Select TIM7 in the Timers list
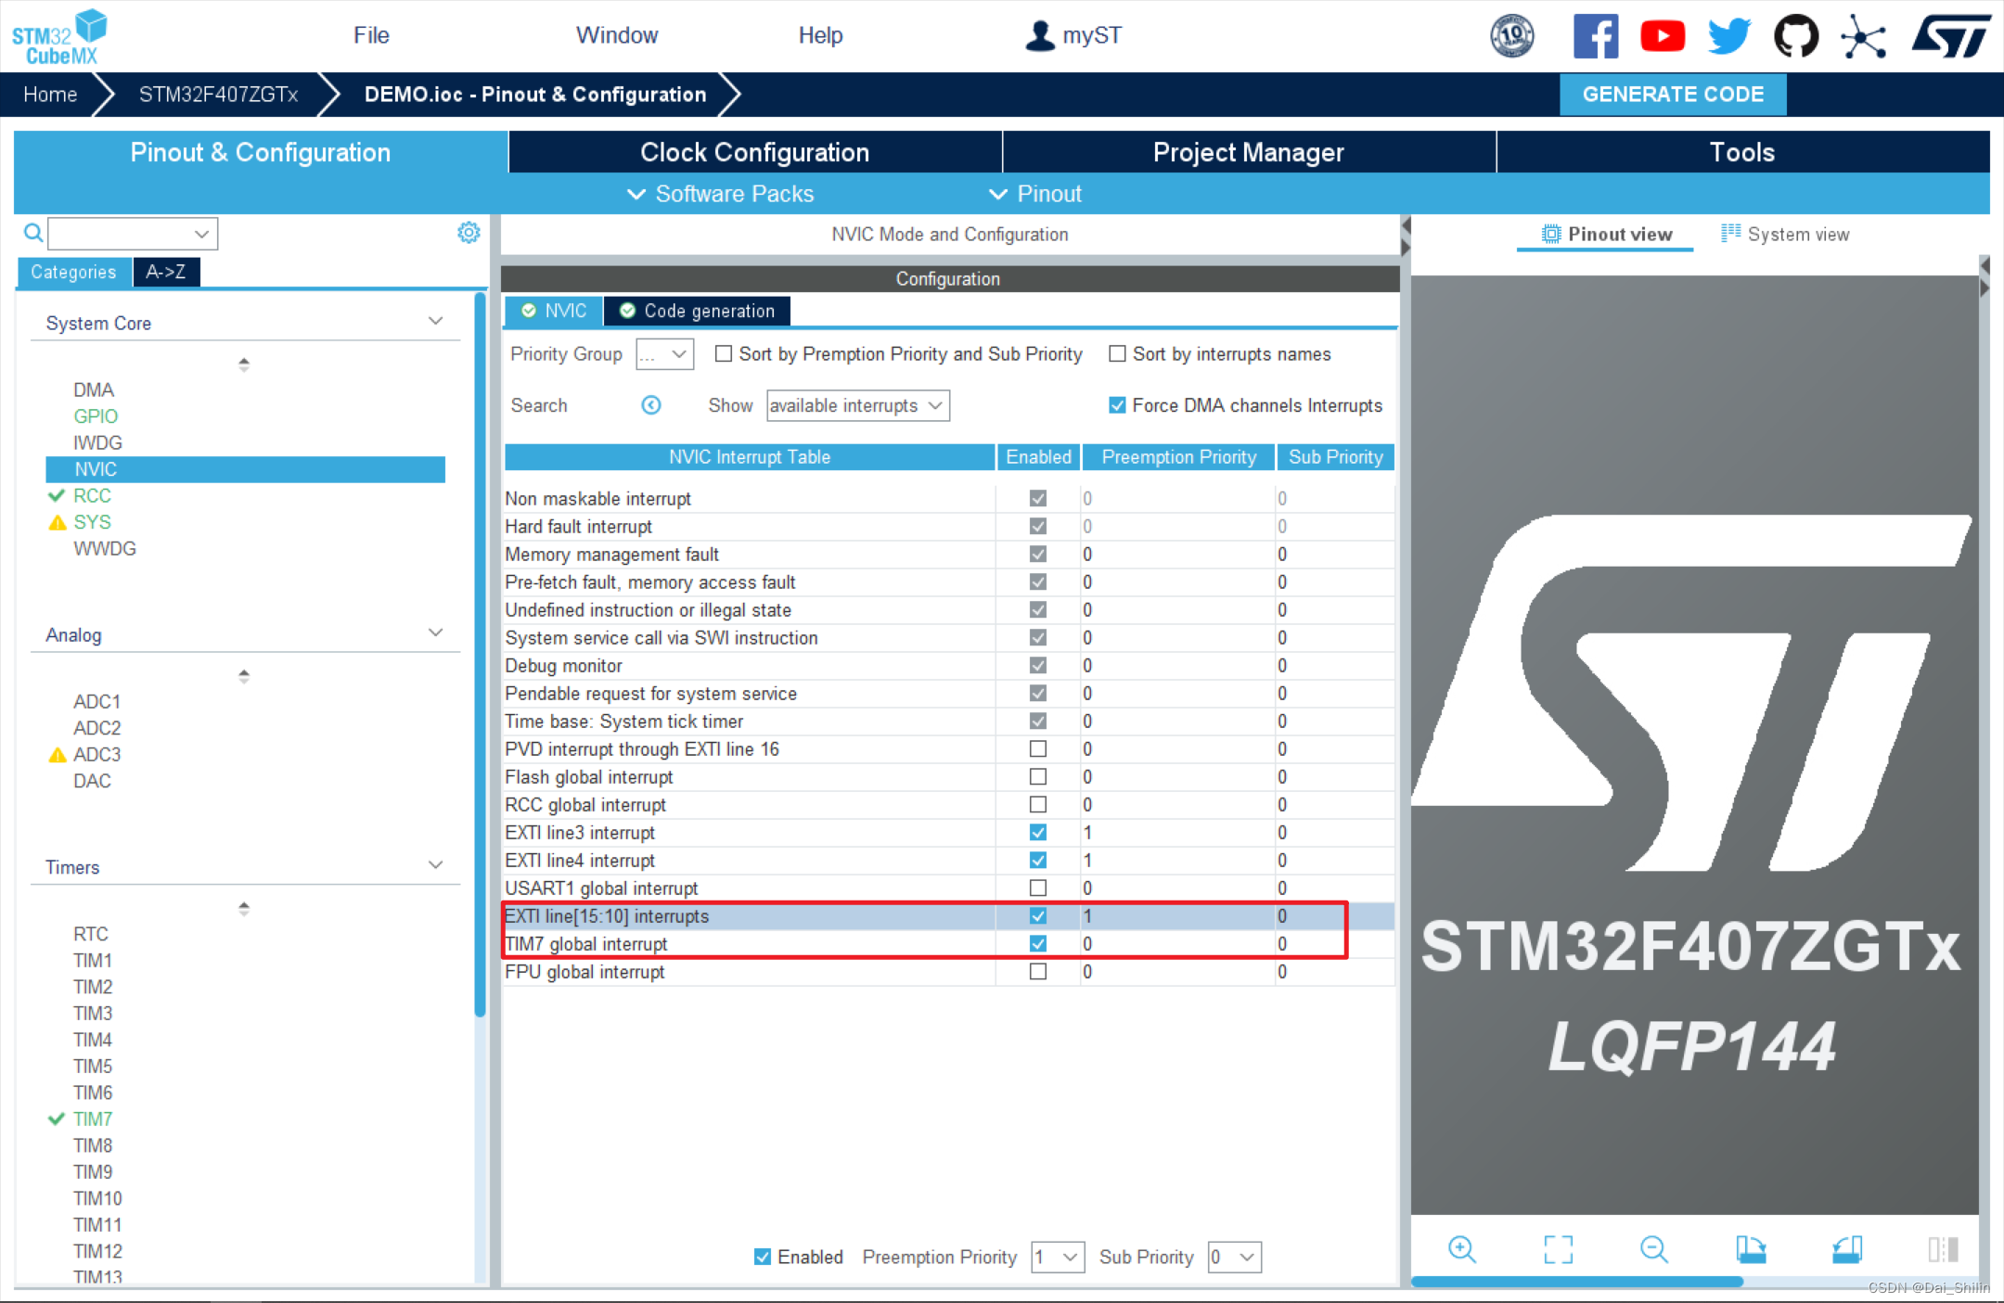Viewport: 2004px width, 1303px height. (x=93, y=1118)
